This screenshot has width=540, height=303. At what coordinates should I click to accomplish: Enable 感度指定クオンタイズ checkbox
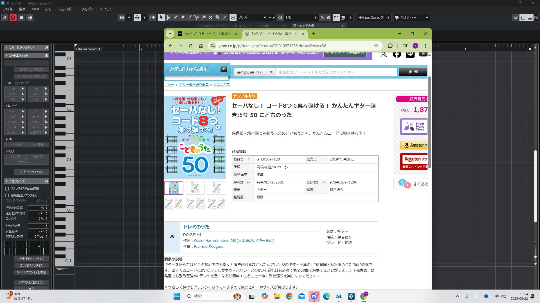click(x=7, y=195)
